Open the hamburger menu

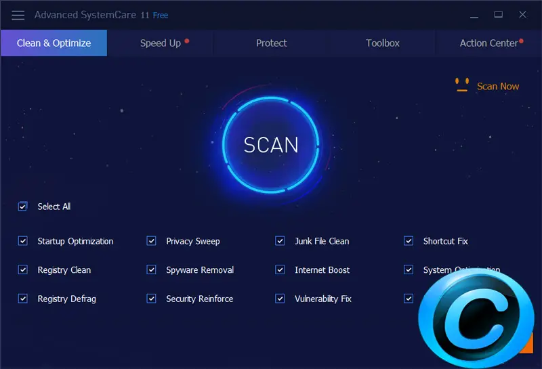pyautogui.click(x=18, y=15)
